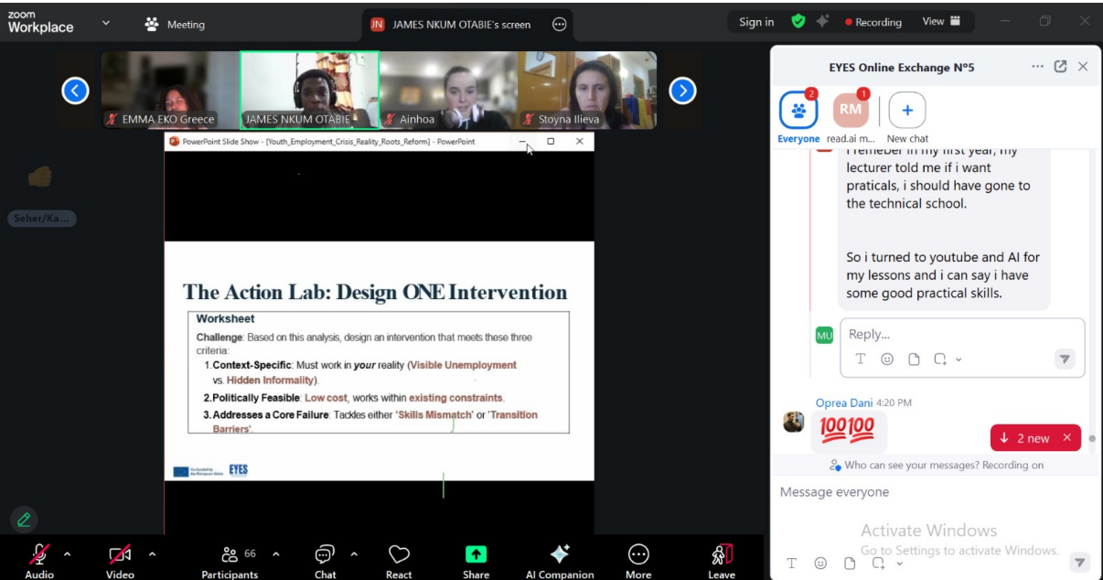1103x580 pixels.
Task: Pop out the chat panel window
Action: point(1060,67)
